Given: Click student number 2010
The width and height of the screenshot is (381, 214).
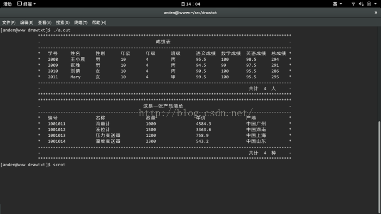Looking at the screenshot, I should (x=53, y=71).
